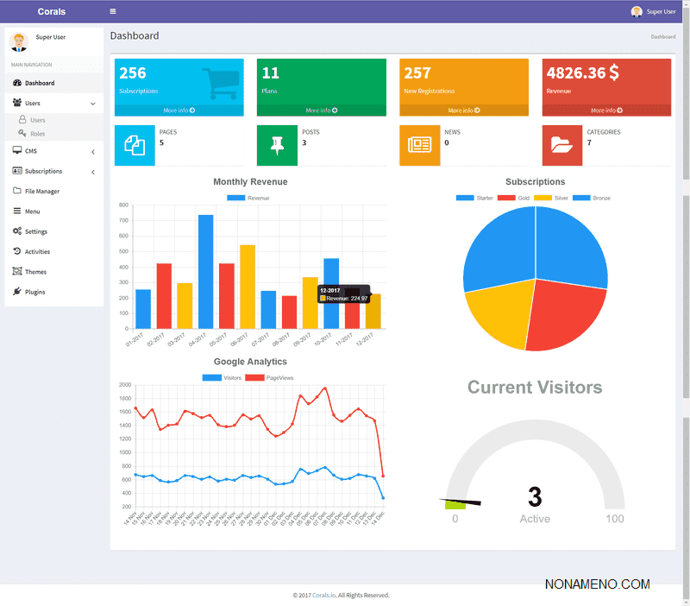Click the shopping cart Subscriptions icon
The height and width of the screenshot is (606, 690).
coord(218,83)
